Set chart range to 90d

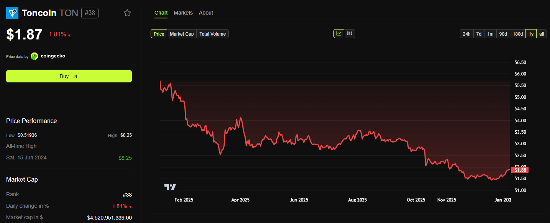[503, 34]
